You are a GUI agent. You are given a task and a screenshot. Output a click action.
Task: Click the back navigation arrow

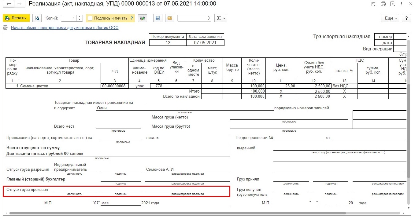coord(8,4)
